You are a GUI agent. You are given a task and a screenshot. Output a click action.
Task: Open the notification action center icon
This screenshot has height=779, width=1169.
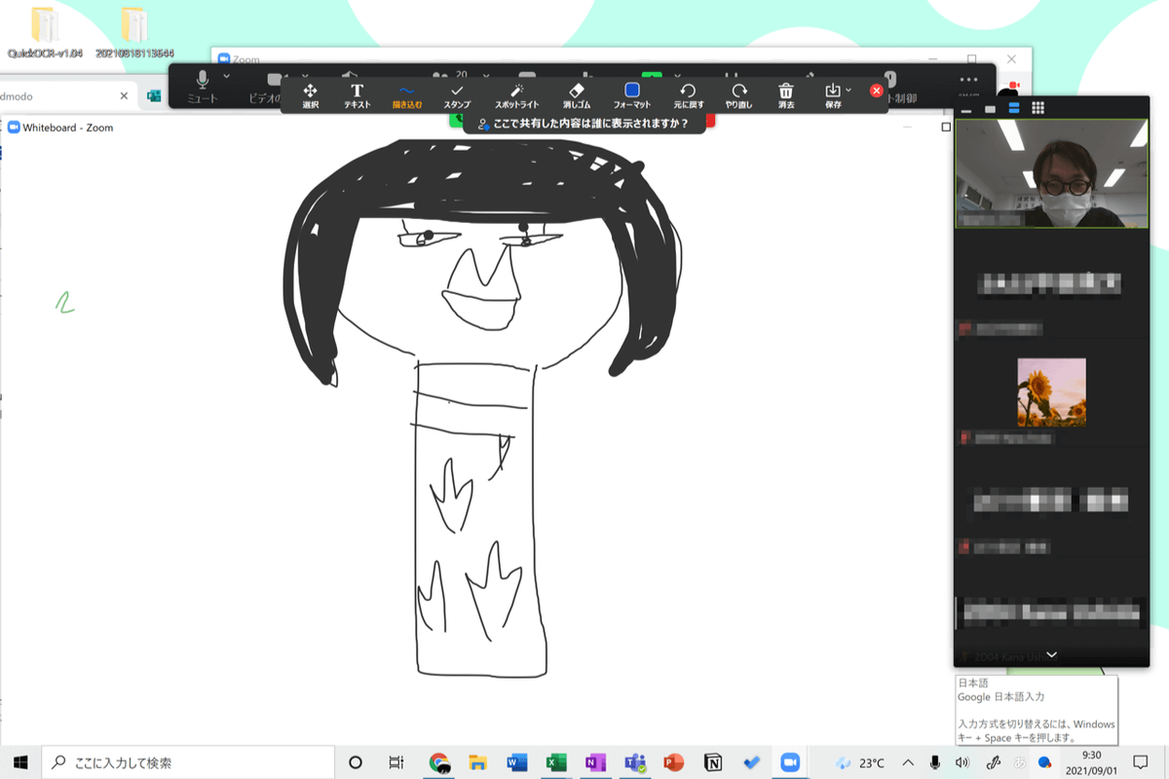tap(1141, 762)
